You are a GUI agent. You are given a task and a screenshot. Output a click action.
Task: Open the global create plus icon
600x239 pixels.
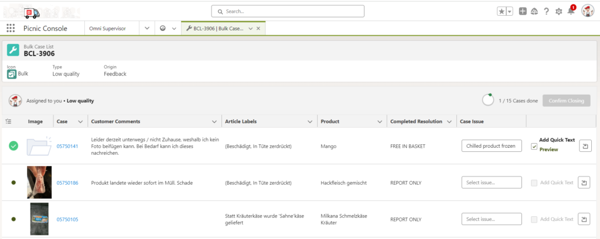click(x=523, y=11)
